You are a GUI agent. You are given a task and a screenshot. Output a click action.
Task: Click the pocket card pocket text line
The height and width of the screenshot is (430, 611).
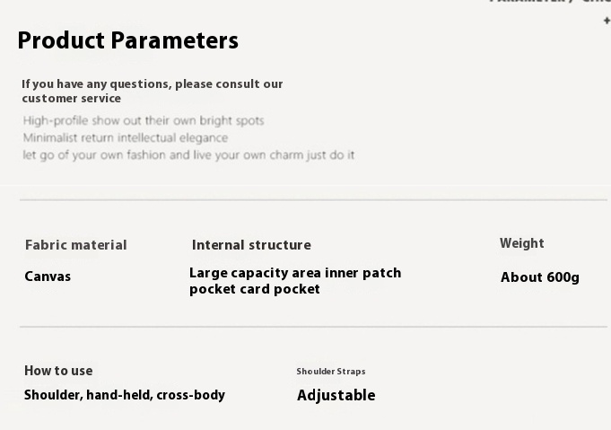click(x=255, y=289)
